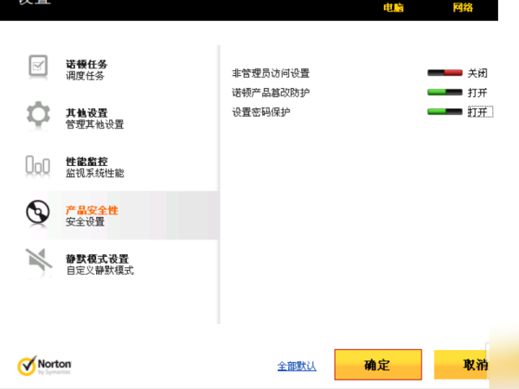Click the muted speaker silent mode icon

click(x=38, y=259)
